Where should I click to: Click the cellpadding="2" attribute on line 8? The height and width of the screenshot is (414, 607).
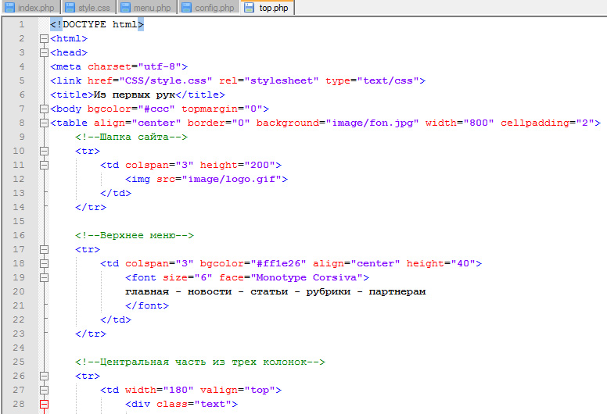point(548,123)
